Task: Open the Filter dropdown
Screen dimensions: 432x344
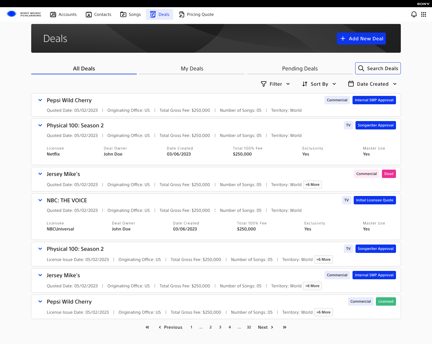Action: tap(275, 84)
